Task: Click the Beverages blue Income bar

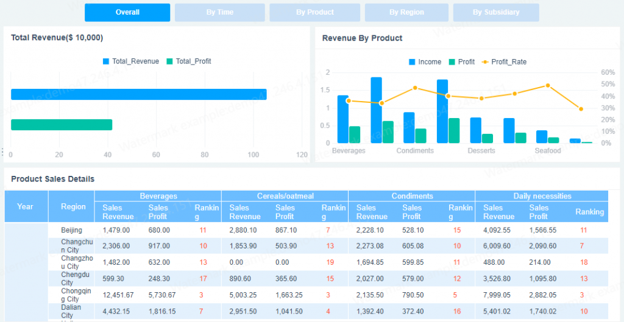Action: click(342, 119)
